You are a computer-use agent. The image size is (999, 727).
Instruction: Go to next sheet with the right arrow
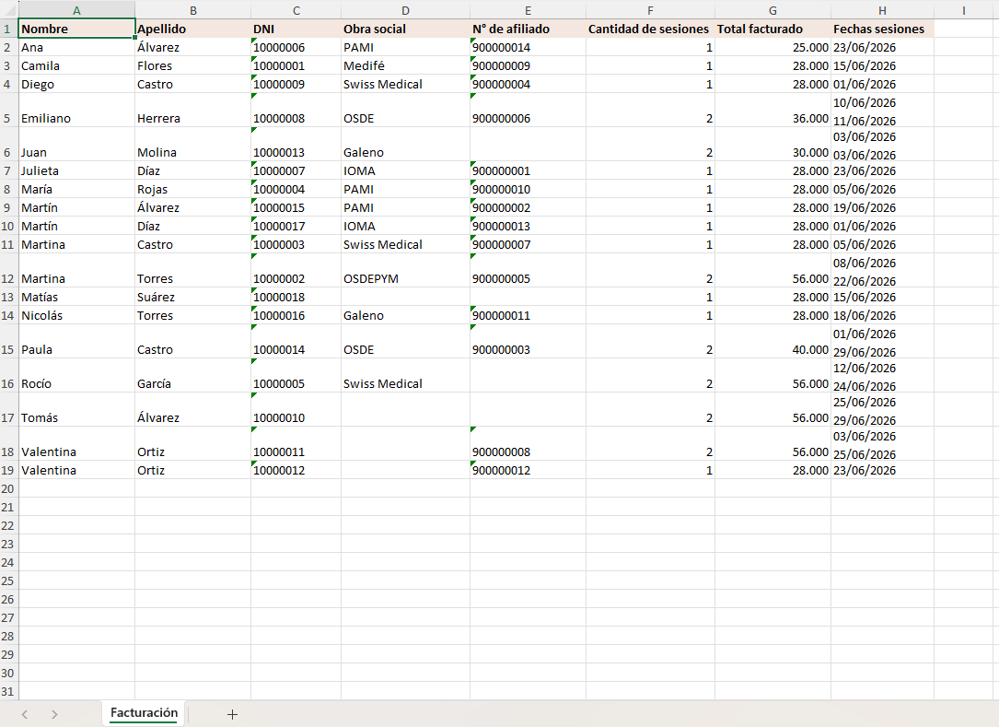pos(54,714)
